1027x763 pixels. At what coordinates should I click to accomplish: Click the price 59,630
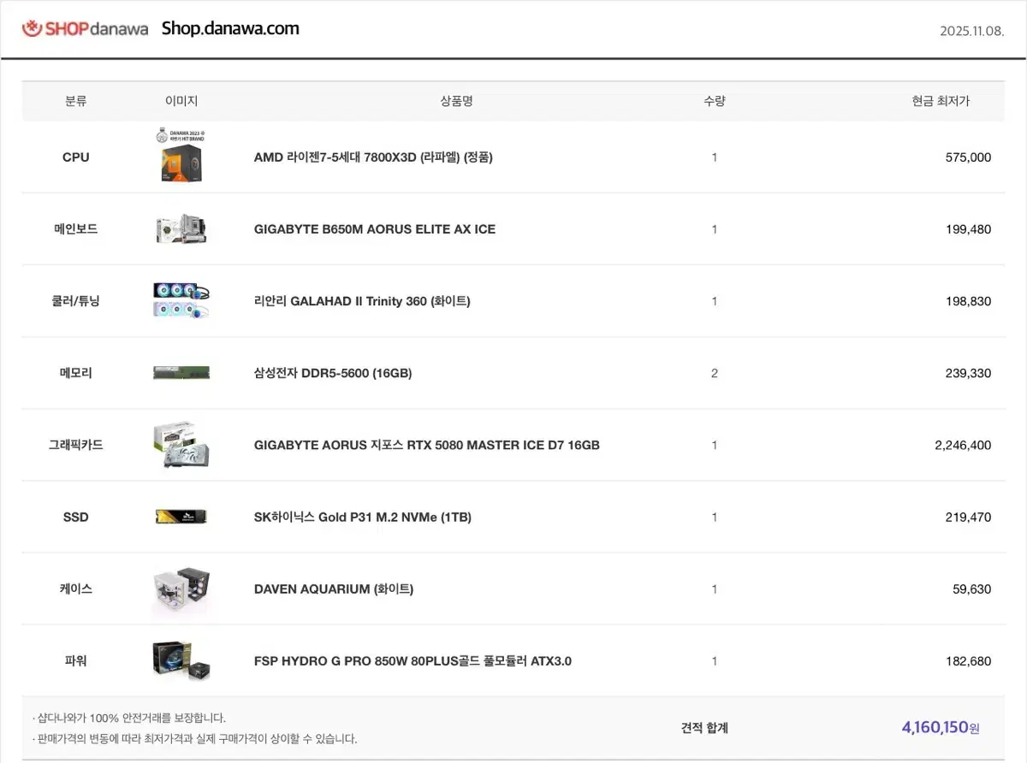[x=971, y=589]
